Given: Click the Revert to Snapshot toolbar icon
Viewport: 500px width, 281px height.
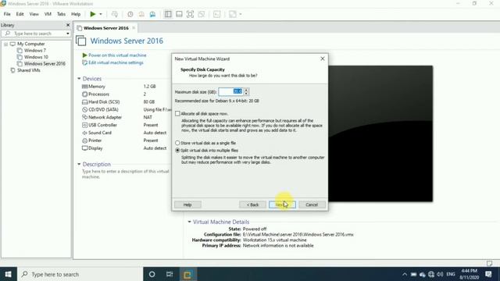Looking at the screenshot, I should [141, 14].
